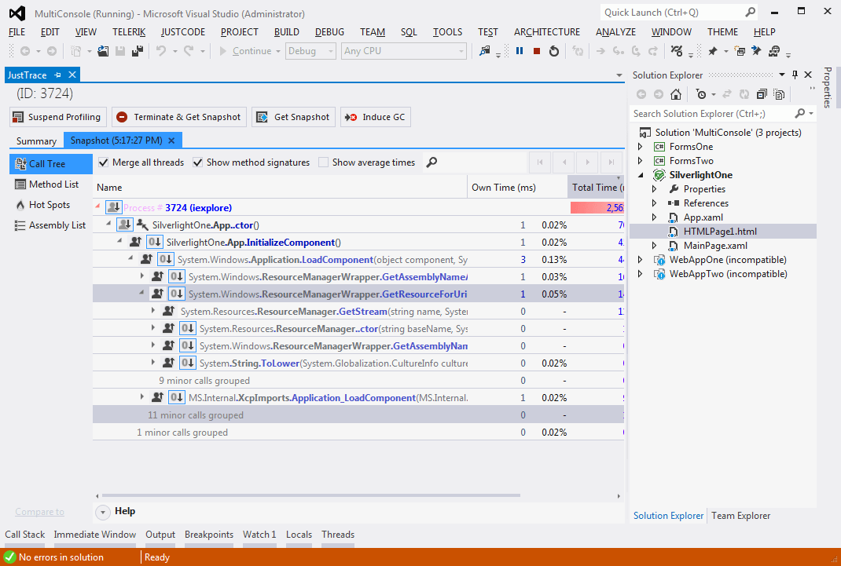Open the Hot Spots view

pyautogui.click(x=52, y=205)
